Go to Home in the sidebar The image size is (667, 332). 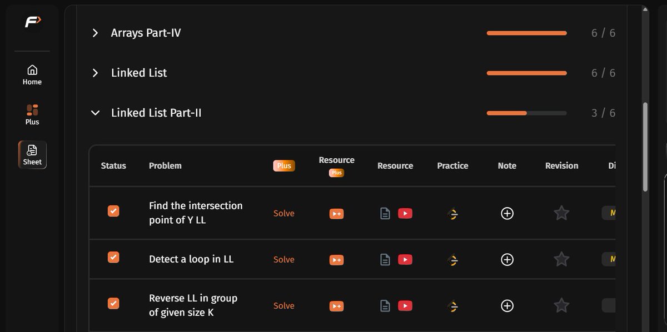coord(32,75)
